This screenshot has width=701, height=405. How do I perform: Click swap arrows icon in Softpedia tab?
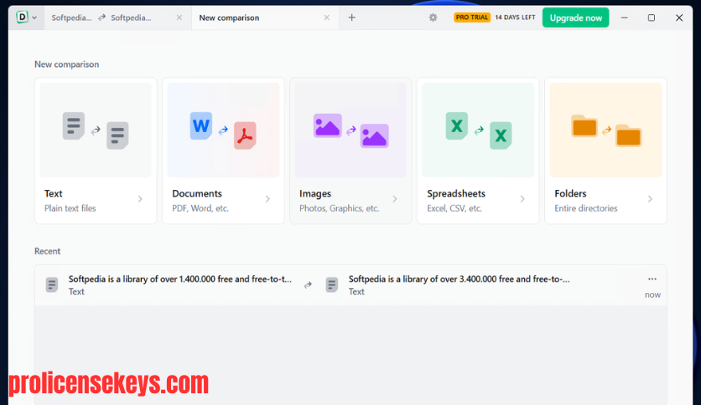click(x=102, y=18)
